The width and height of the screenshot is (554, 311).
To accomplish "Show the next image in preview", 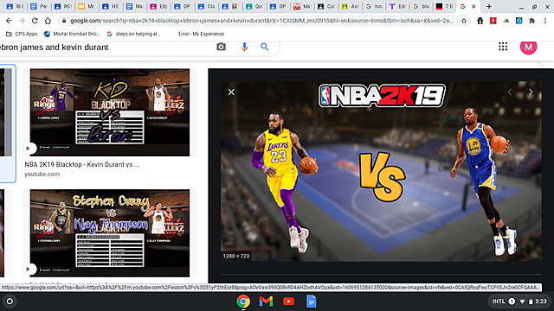I will [531, 92].
